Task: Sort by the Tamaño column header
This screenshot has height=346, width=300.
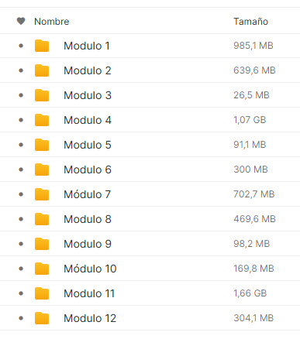Action: 250,22
